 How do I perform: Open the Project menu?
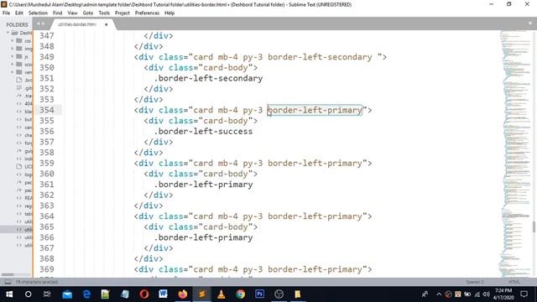(122, 13)
